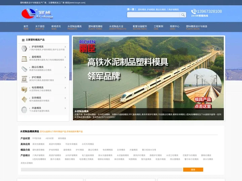Select 水利护坡模具 in 产品细分 filter
Image resolution: width=242 pixels, height=181 pixels.
pos(71,155)
